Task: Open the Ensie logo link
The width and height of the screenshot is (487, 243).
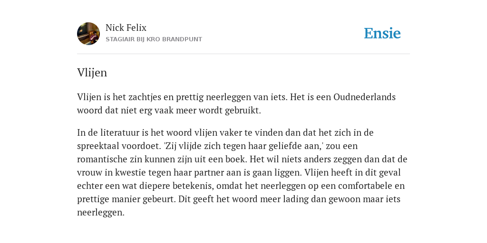Action: coord(382,33)
